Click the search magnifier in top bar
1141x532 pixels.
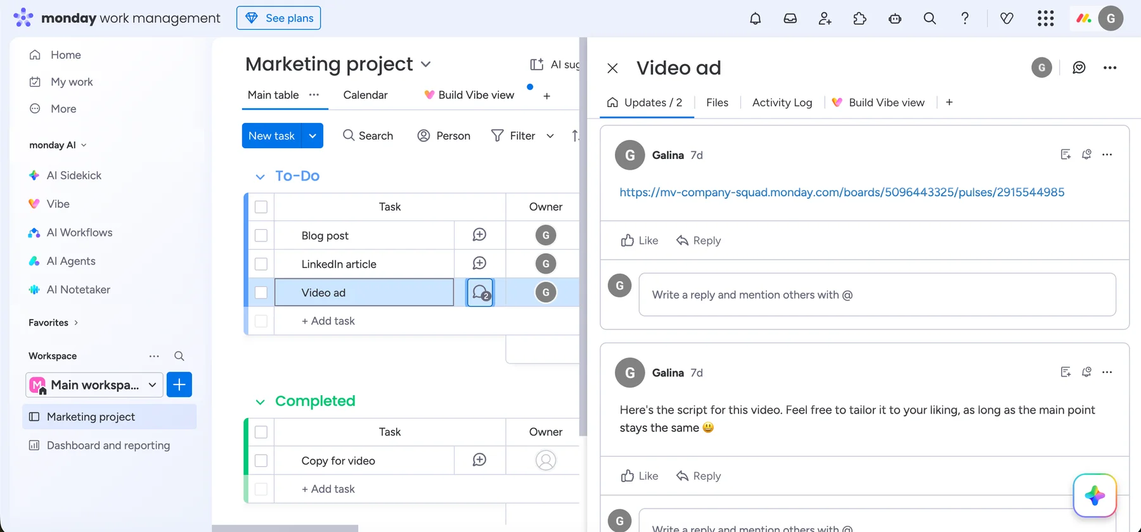(929, 18)
